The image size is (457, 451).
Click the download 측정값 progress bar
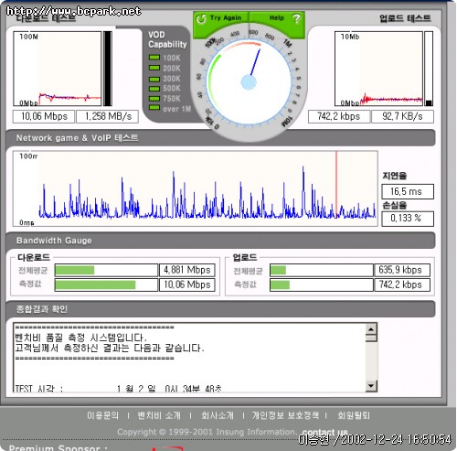106,285
